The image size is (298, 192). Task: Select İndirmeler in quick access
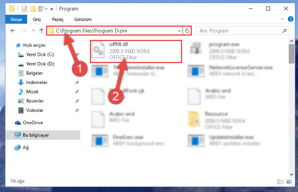pyautogui.click(x=37, y=82)
